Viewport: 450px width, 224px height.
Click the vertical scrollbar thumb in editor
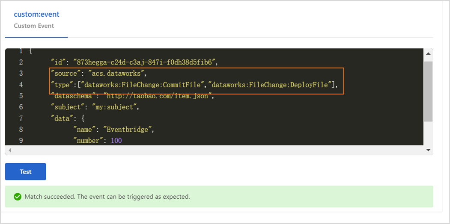(428, 91)
